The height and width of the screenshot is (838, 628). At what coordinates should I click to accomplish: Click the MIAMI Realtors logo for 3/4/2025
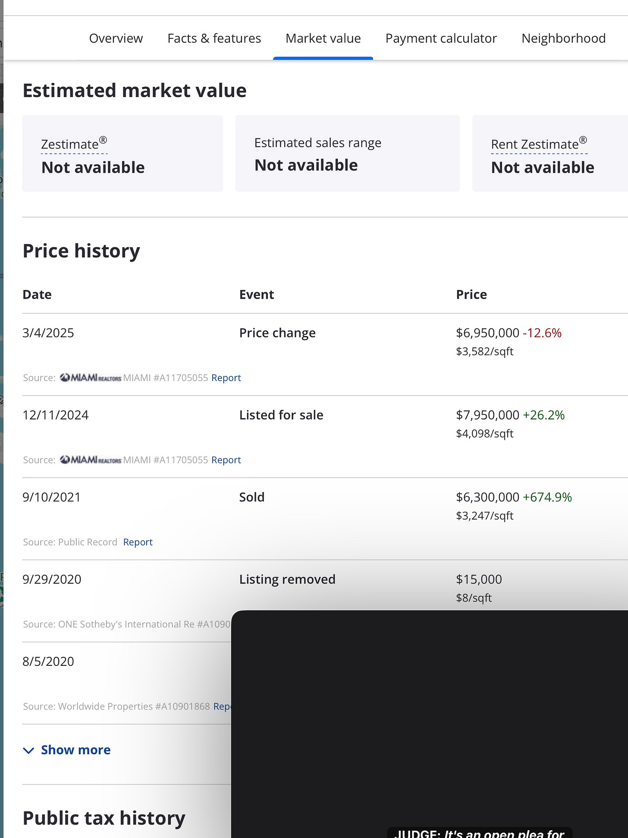[91, 378]
